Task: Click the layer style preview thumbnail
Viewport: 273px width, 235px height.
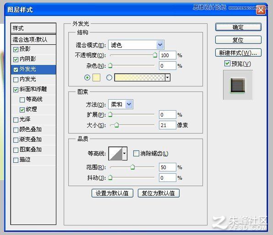Action: coord(238,85)
